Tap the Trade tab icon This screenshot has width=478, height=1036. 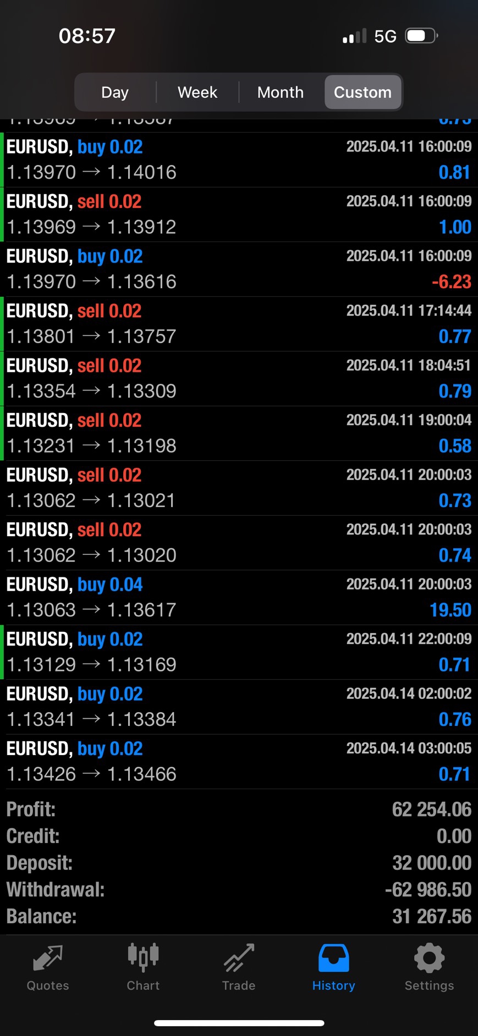(x=239, y=958)
